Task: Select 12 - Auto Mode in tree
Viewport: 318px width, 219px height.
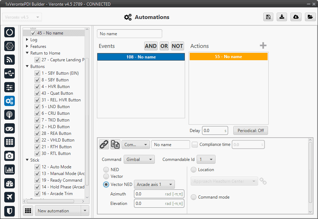Action: coord(56,167)
